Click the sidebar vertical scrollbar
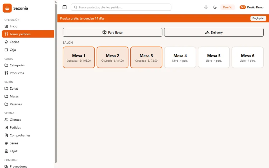This screenshot has height=168, width=269. pos(55,83)
